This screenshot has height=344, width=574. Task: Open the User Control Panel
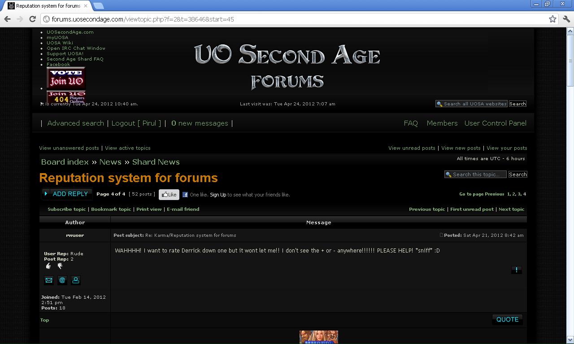tap(495, 123)
